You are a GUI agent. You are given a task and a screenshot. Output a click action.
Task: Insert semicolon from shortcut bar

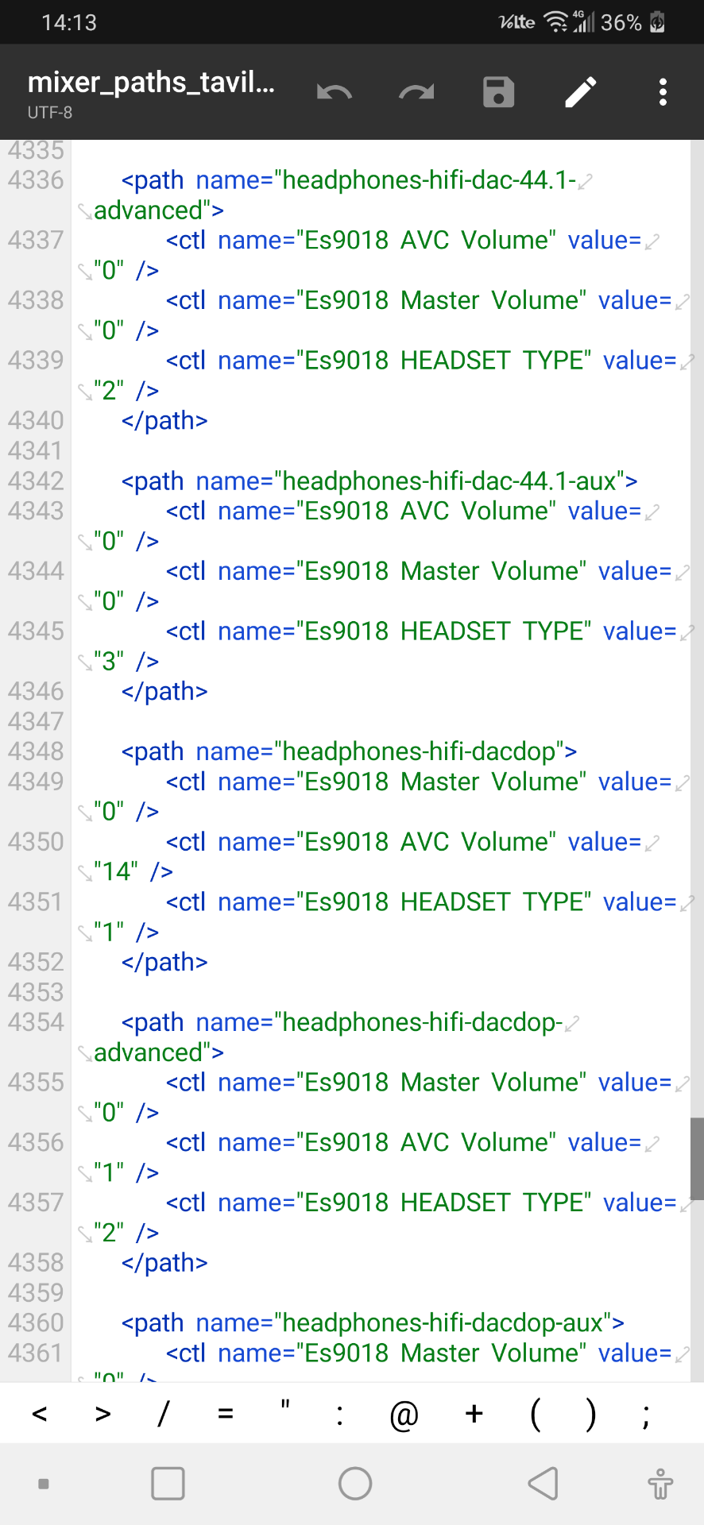tap(646, 1414)
